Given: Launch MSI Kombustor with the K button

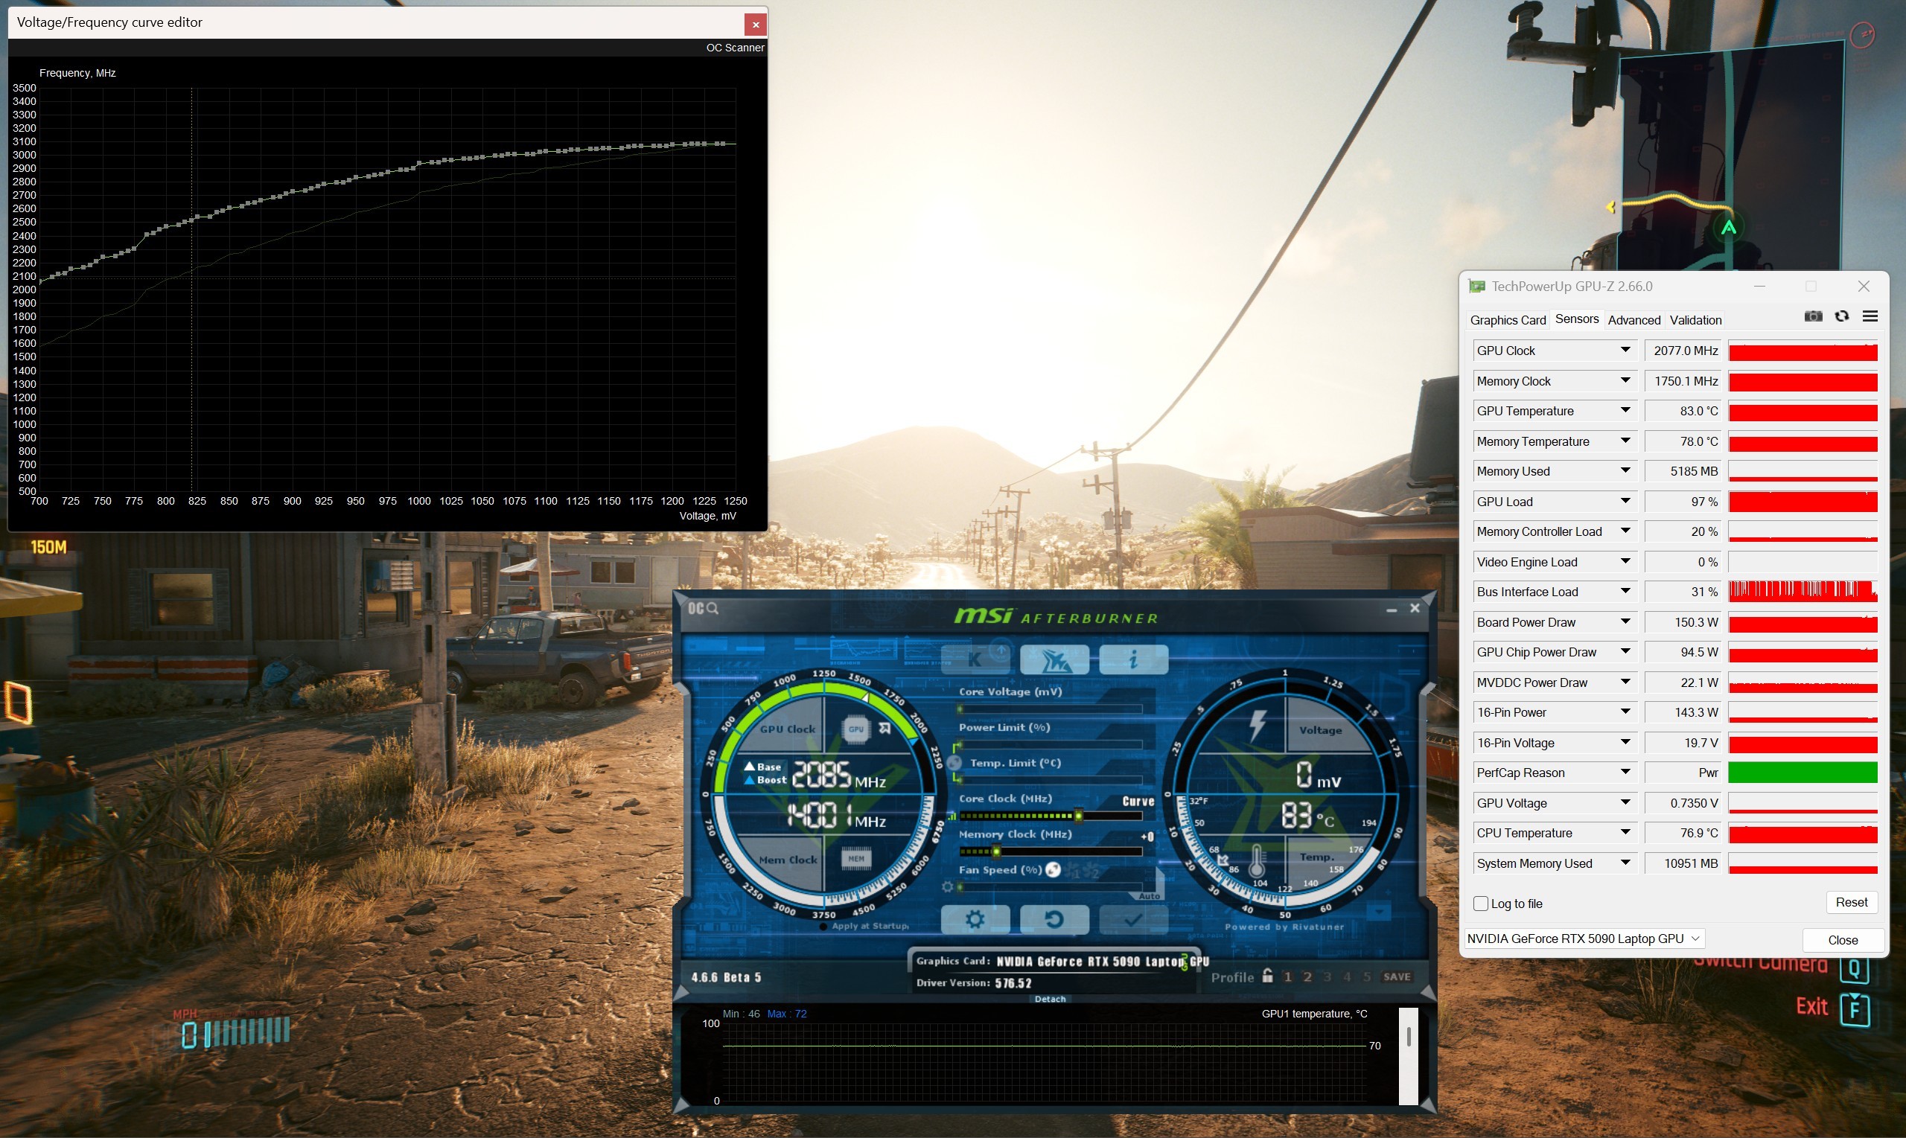Looking at the screenshot, I should 975,659.
